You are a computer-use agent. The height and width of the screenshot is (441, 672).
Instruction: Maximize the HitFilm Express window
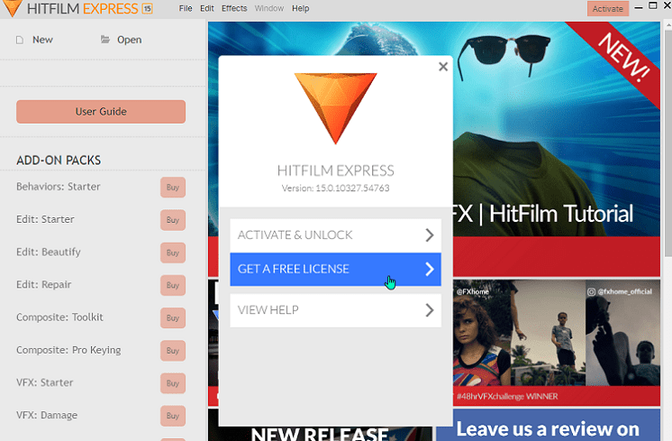[653, 6]
